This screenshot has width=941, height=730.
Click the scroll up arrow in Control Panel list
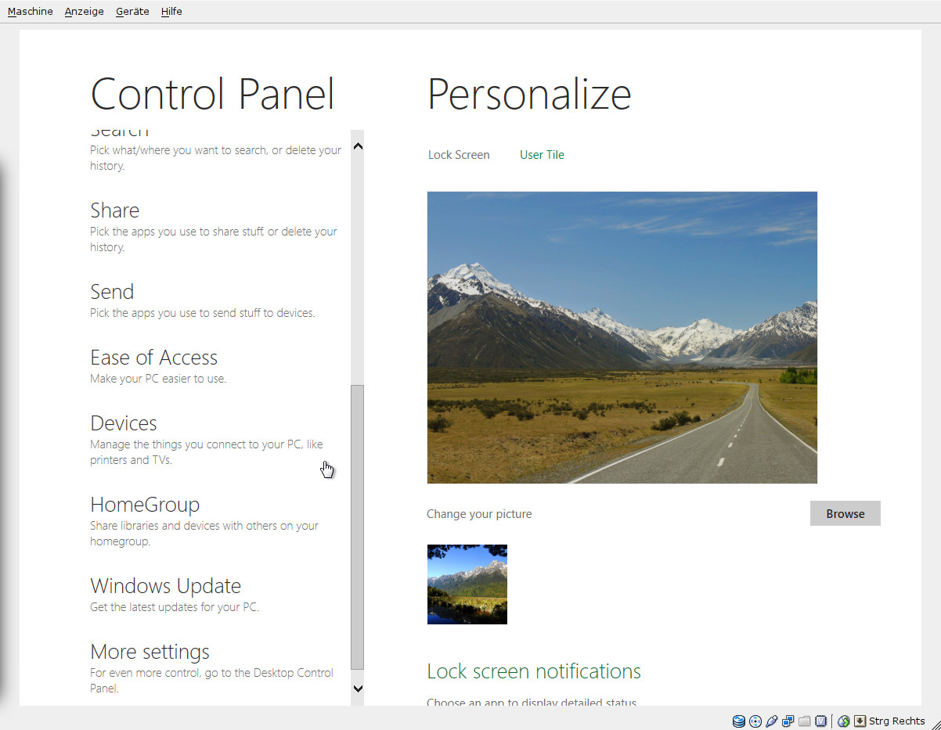point(358,146)
